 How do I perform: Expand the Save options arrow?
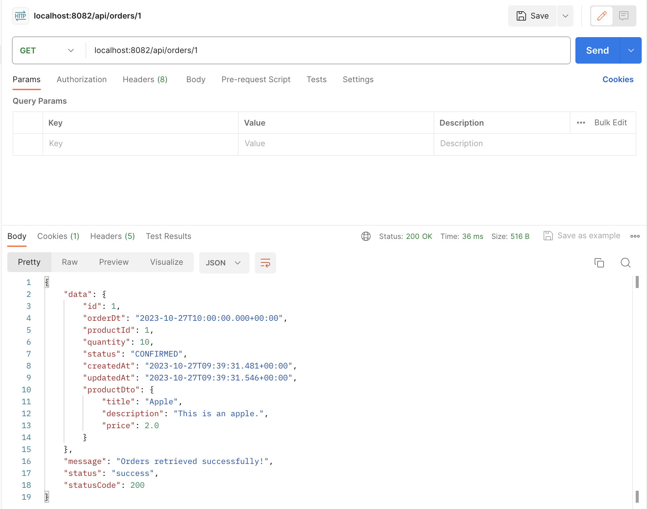click(x=565, y=16)
